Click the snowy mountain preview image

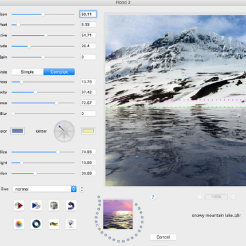pyautogui.click(x=176, y=100)
